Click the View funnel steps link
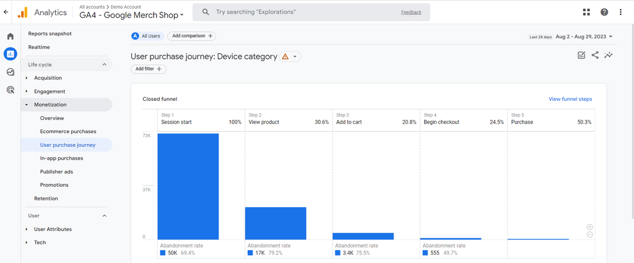This screenshot has width=634, height=263. click(x=570, y=99)
